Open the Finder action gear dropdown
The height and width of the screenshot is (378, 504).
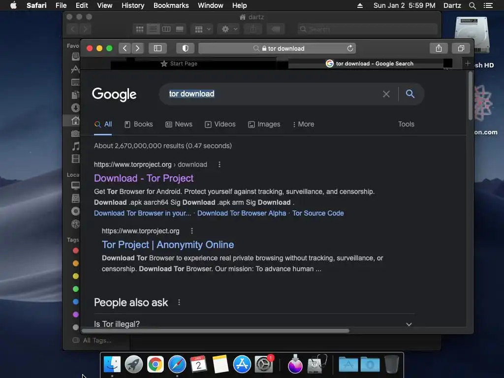click(229, 29)
